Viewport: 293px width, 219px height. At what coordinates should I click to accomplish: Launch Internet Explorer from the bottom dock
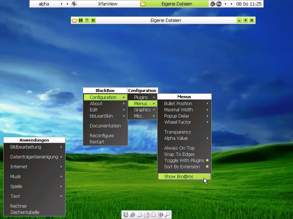pyautogui.click(x=133, y=215)
